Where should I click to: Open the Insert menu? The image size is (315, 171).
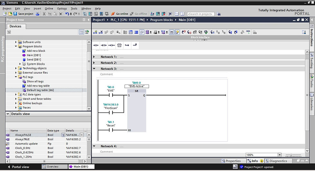tap(37, 8)
